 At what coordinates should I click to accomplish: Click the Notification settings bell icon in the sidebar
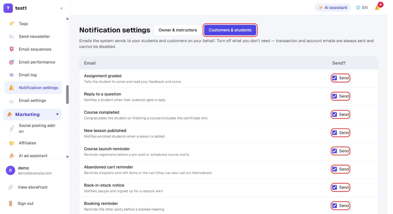click(x=12, y=87)
